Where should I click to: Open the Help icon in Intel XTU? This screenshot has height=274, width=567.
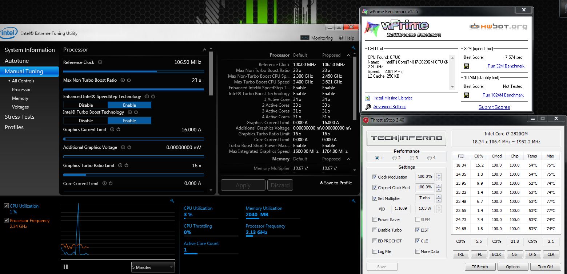click(341, 38)
